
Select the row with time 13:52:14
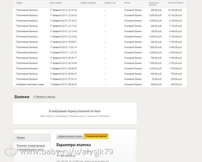tap(100, 47)
